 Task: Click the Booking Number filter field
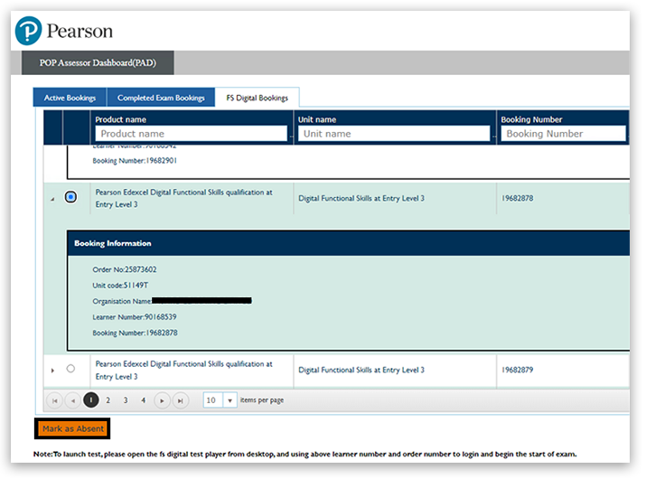563,134
